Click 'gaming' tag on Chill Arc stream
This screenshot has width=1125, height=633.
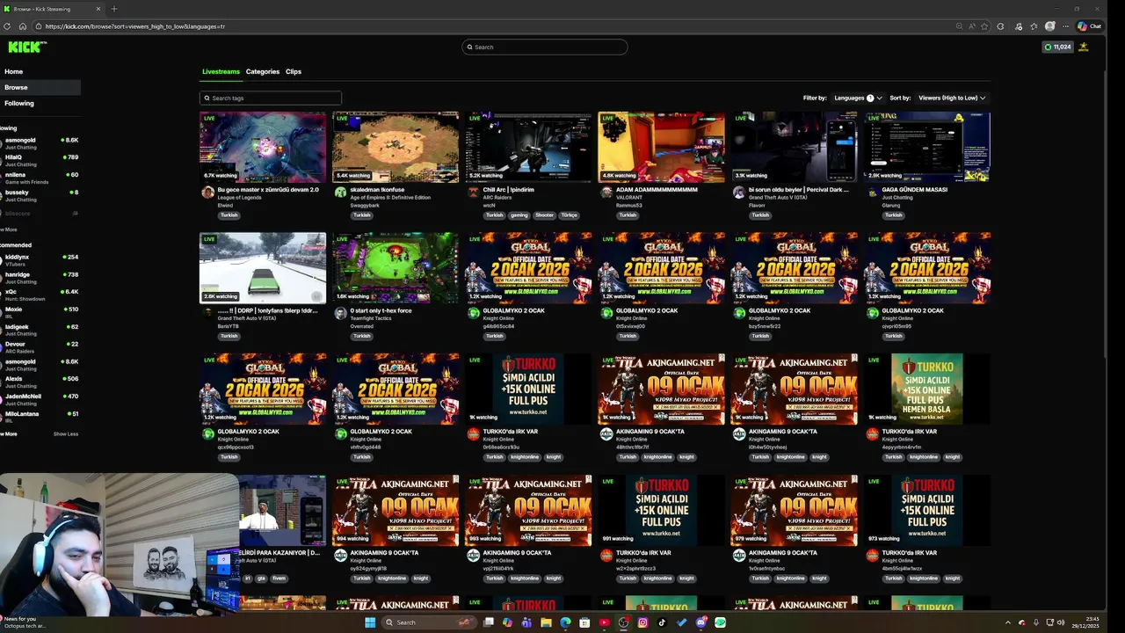pos(519,215)
